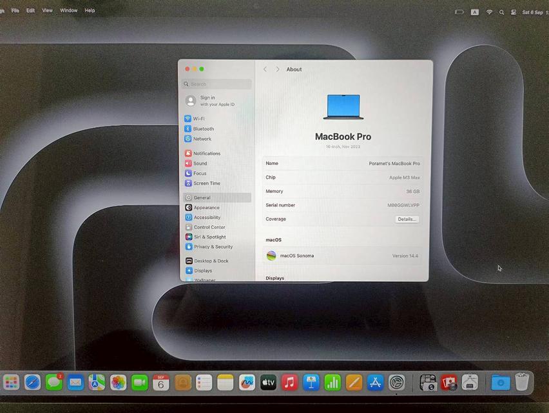549x413 pixels.
Task: Open Messages from the Dock
Action: tap(54, 382)
